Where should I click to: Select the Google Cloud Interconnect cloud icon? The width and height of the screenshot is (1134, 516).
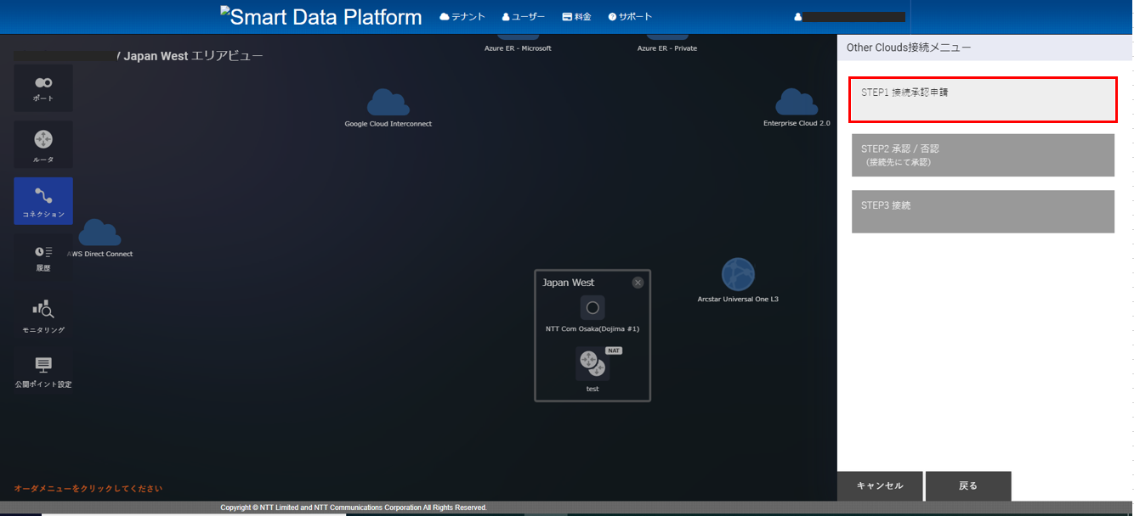[388, 103]
